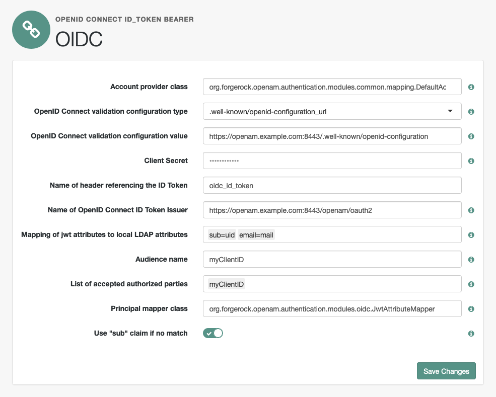Viewport: 496px width, 397px height.
Task: Click the Save Changes button
Action: pos(446,371)
